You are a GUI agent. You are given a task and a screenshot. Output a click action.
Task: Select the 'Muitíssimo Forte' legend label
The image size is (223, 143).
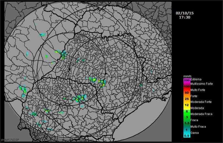201,83
